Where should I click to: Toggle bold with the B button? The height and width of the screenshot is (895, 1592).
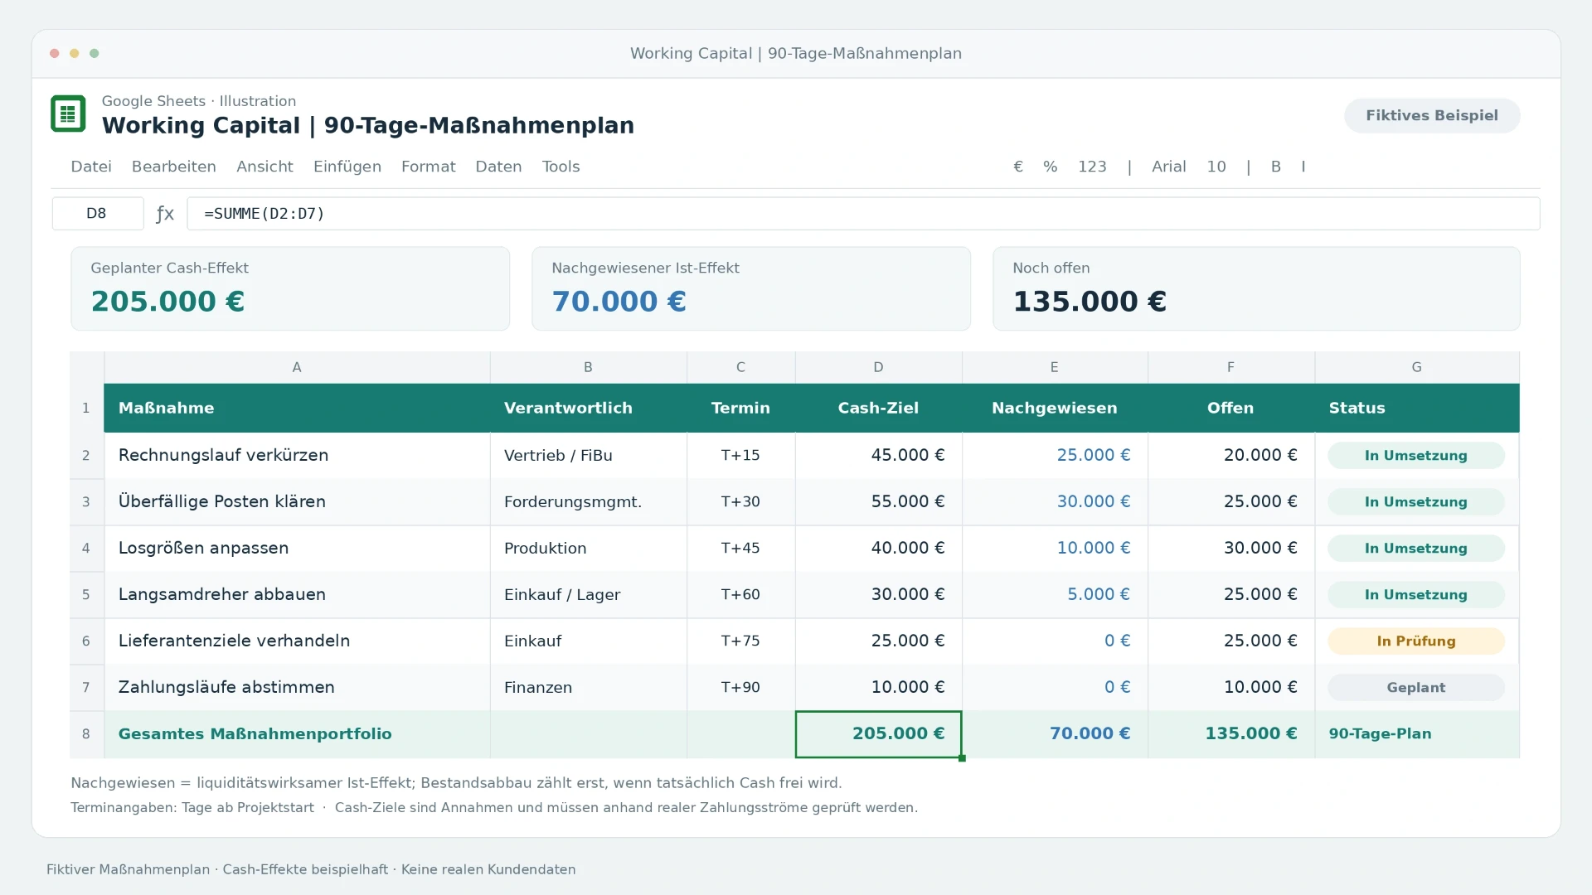coord(1276,167)
